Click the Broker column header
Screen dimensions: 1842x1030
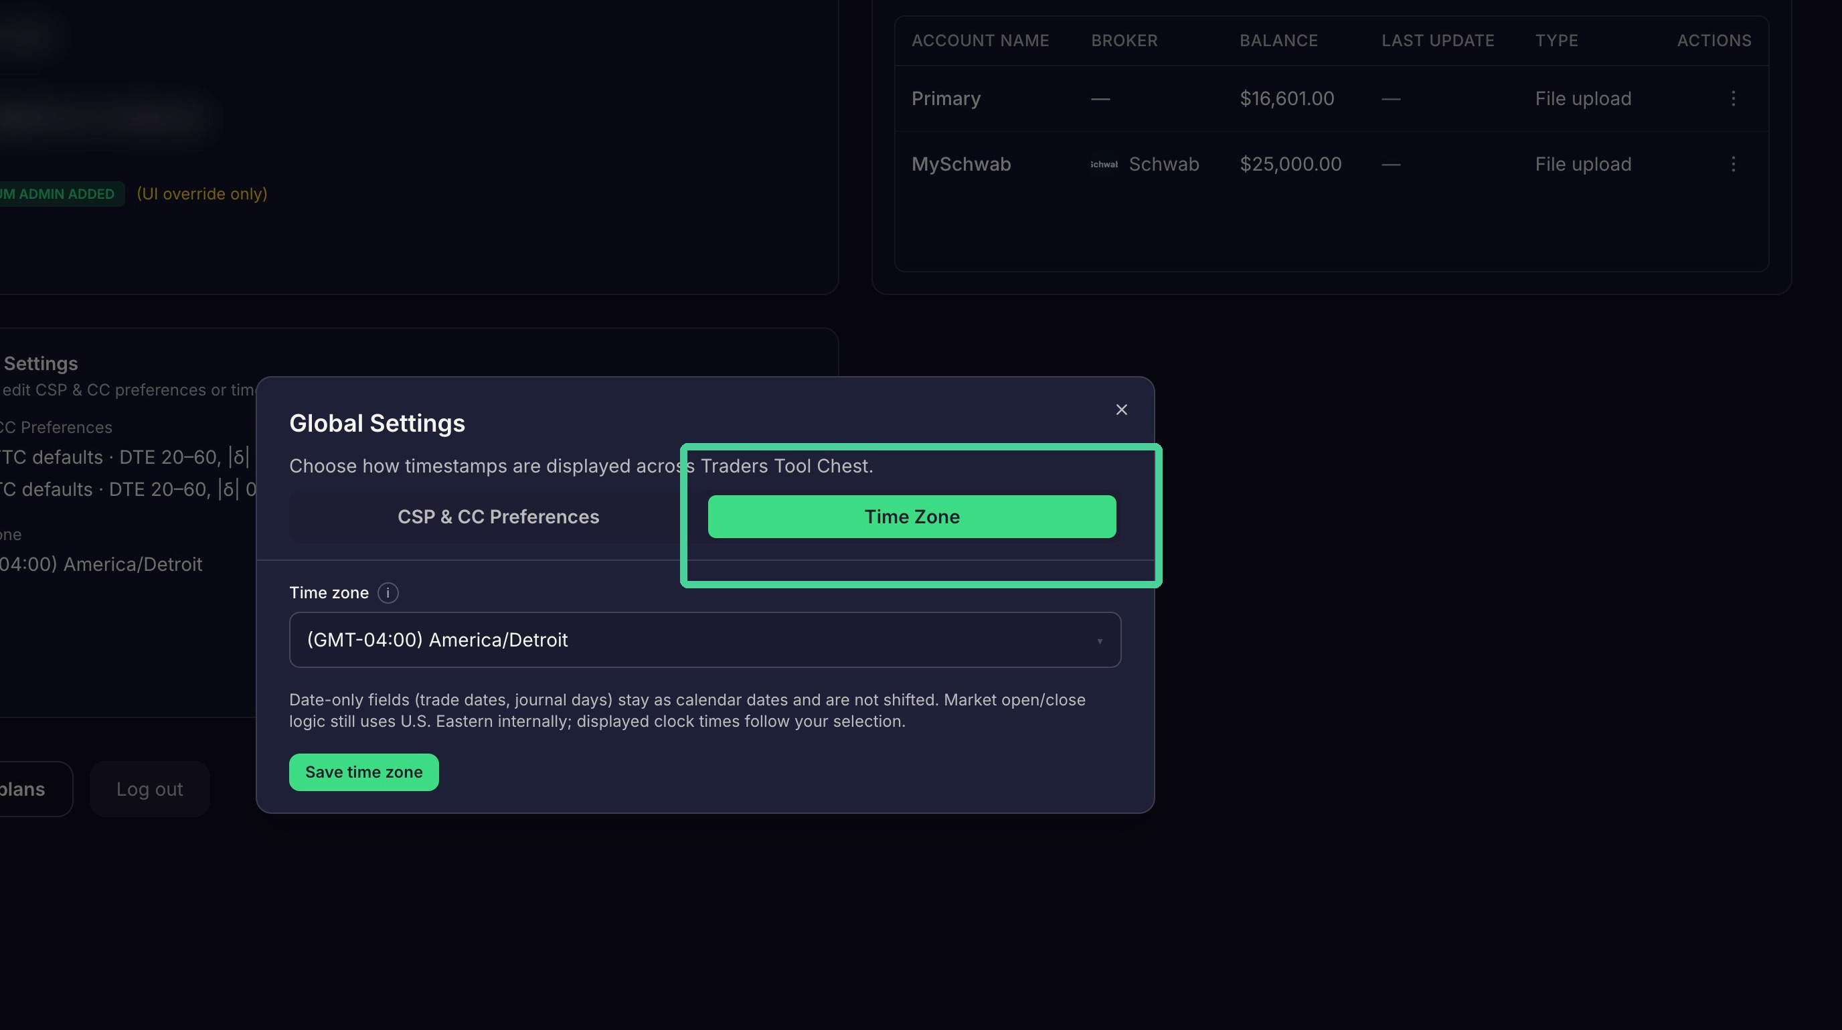pos(1124,41)
